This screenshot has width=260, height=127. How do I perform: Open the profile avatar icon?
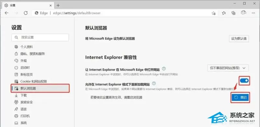(243, 13)
